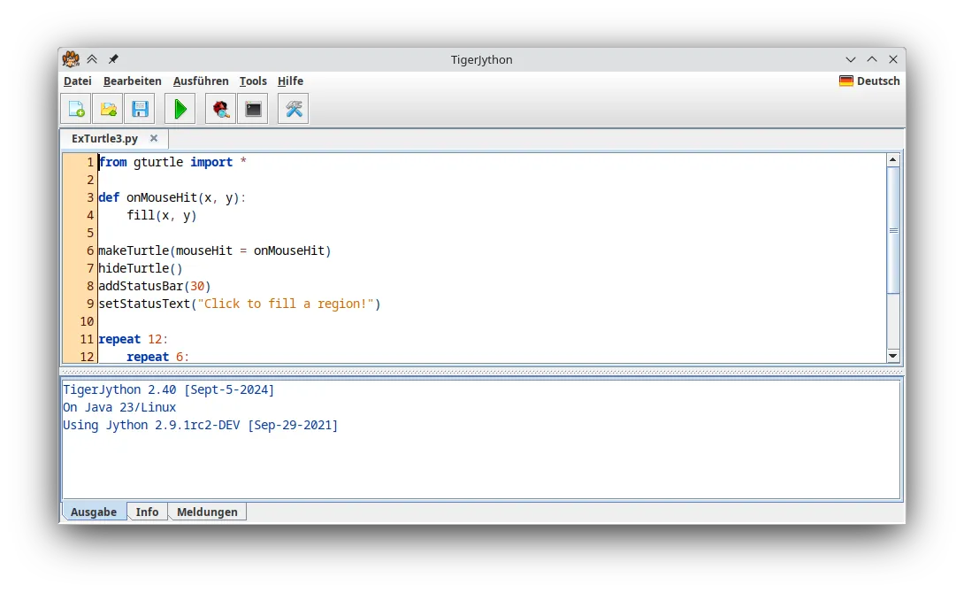964x593 pixels.
Task: Click 'def onMouseHit(x, y):' code line
Action: [x=172, y=197]
